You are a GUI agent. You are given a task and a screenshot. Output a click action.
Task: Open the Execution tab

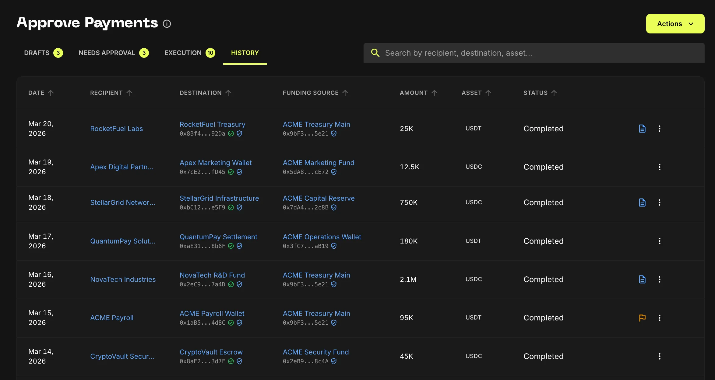[x=190, y=53]
